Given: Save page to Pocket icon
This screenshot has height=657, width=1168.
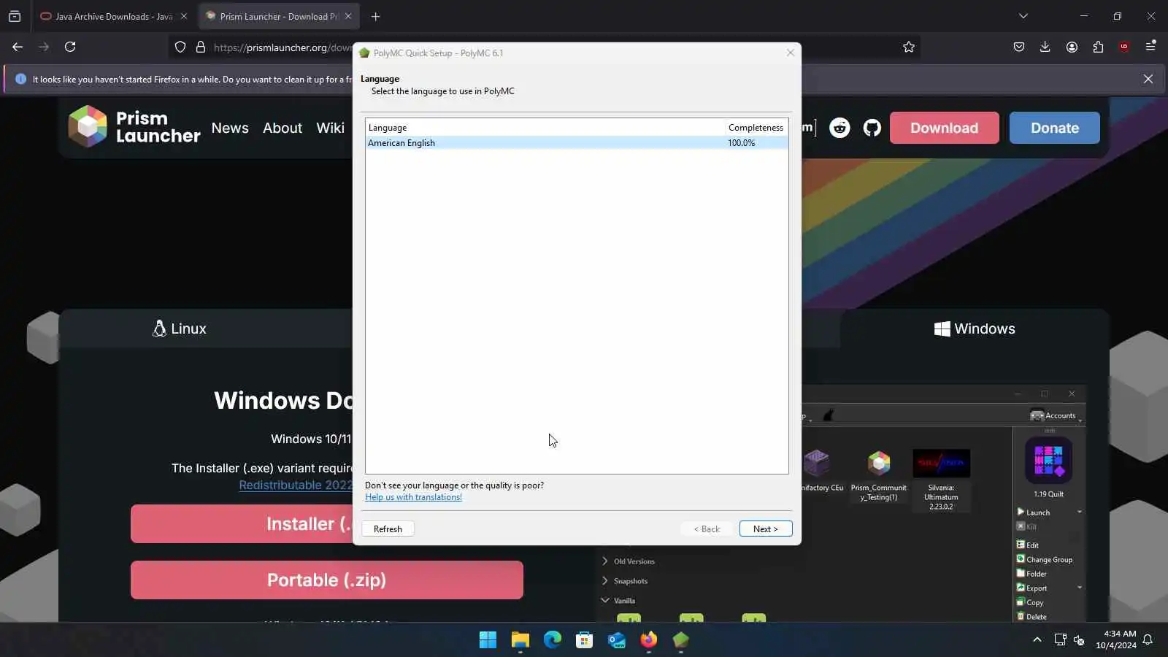Looking at the screenshot, I should (1019, 47).
